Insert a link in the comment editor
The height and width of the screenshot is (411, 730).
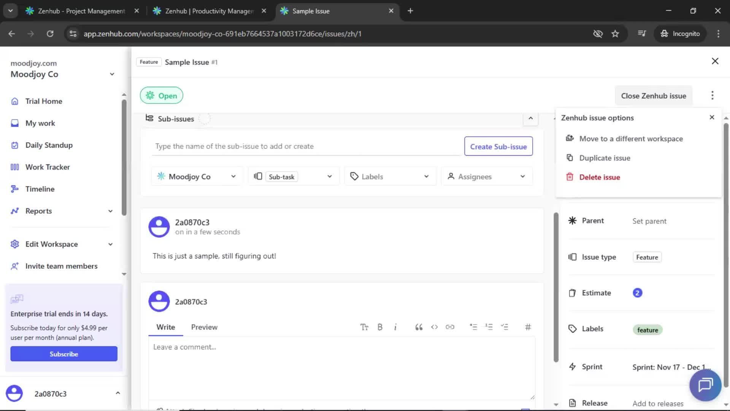click(450, 327)
